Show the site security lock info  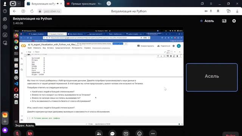(40, 11)
